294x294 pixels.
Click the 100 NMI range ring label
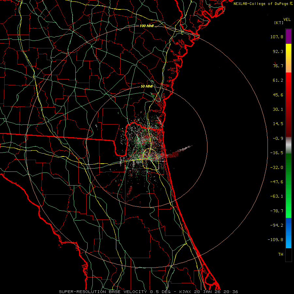coord(147,26)
